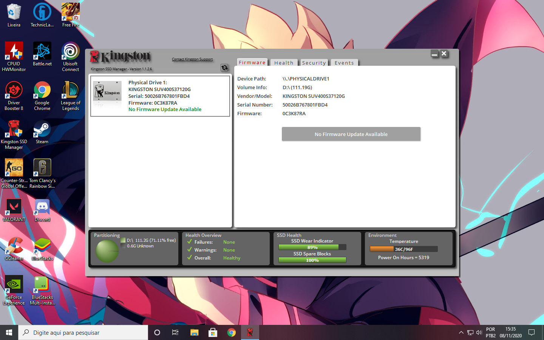Click the Volume Info value D:\ (111.19G)
Image resolution: width=544 pixels, height=340 pixels.
tap(297, 88)
